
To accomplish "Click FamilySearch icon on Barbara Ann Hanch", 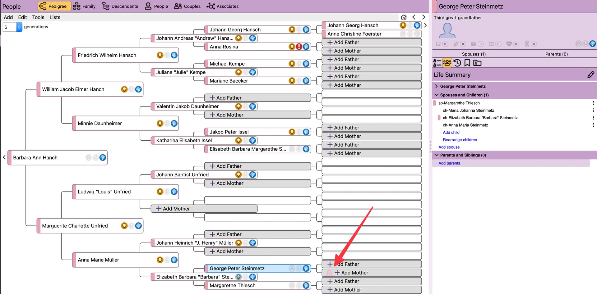I will tap(103, 158).
